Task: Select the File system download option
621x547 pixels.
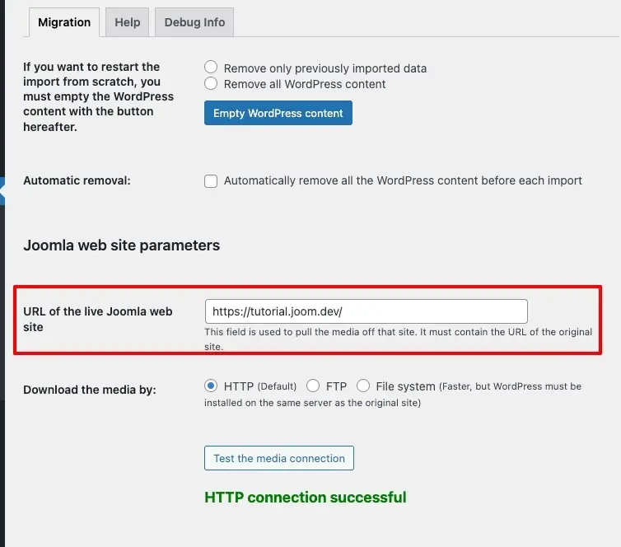Action: pos(363,386)
